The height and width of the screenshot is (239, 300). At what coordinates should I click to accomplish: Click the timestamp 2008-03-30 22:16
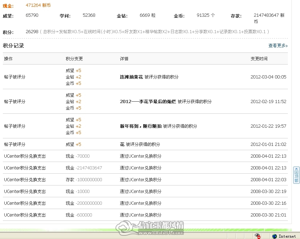click(268, 203)
